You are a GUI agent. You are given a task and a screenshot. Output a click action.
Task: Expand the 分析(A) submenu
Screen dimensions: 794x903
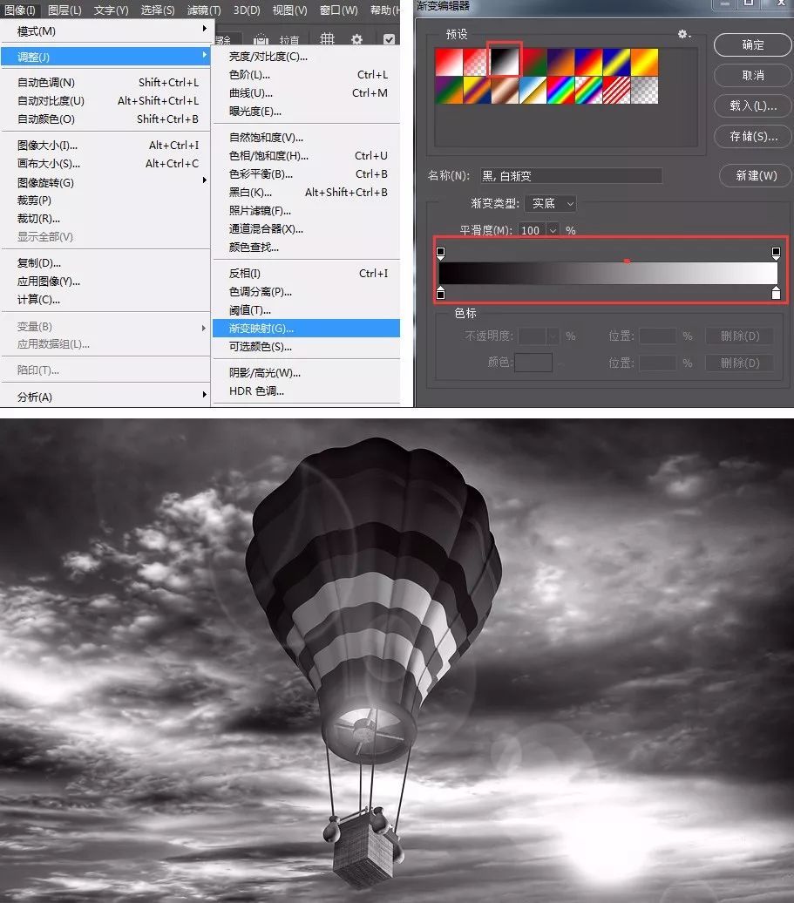tap(106, 397)
